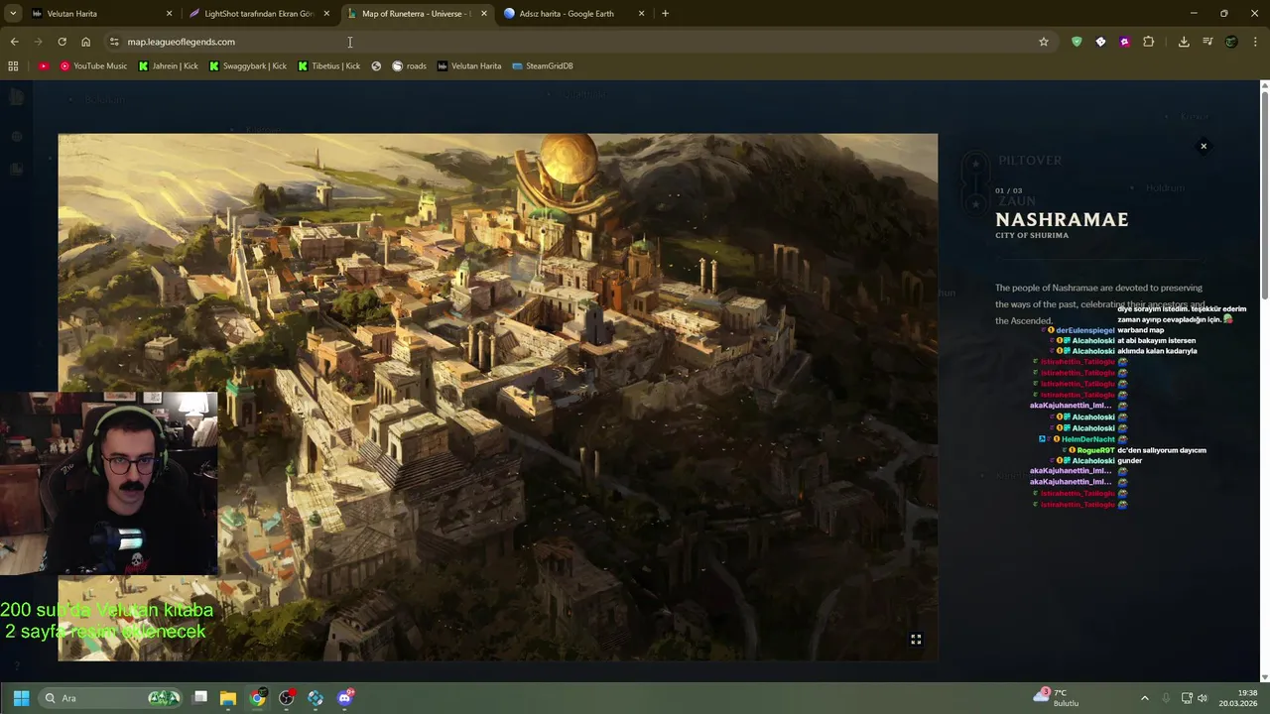Screen dimensions: 1270x714
Task: Open the Jahrein Kick bookmark
Action: pyautogui.click(x=168, y=66)
